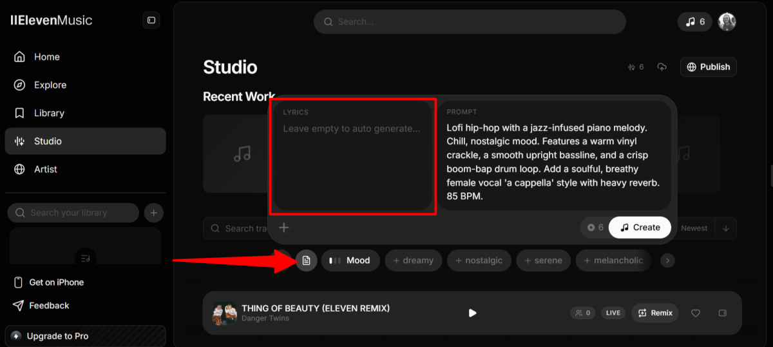Viewport: 773px width, 347px height.
Task: Click the music credits counter showing 6
Action: (x=695, y=22)
